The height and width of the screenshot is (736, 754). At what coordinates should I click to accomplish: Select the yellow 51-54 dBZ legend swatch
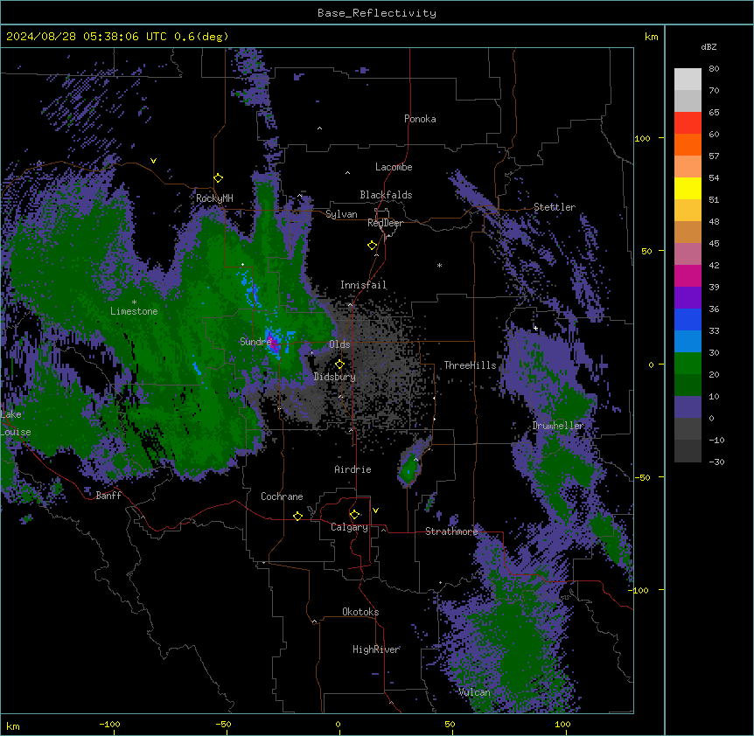tap(688, 188)
